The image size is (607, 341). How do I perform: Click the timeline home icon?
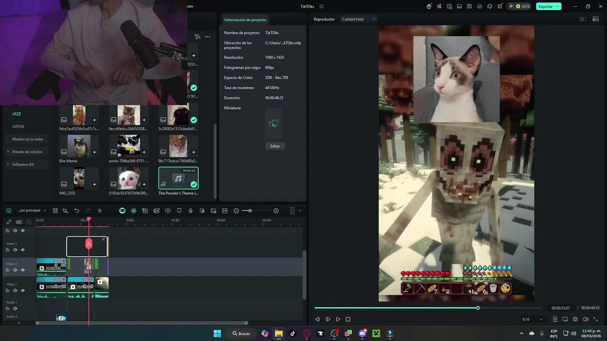coord(9,210)
